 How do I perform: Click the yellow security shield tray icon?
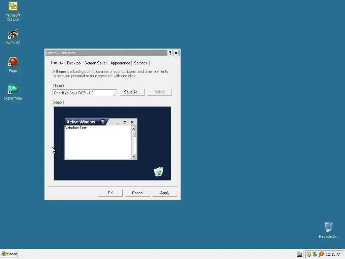tap(309, 254)
